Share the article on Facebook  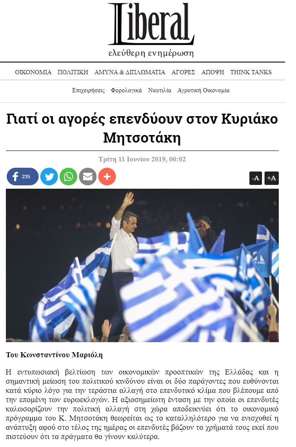pyautogui.click(x=23, y=177)
